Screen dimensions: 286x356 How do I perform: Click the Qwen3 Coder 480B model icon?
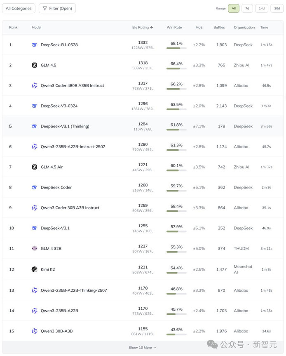tap(35, 85)
